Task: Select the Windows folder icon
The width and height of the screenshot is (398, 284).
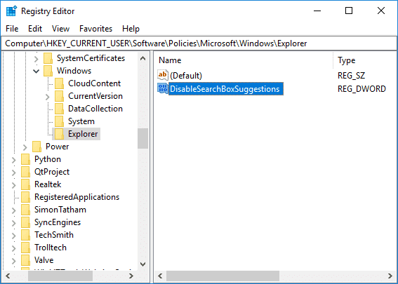Action: [x=48, y=71]
